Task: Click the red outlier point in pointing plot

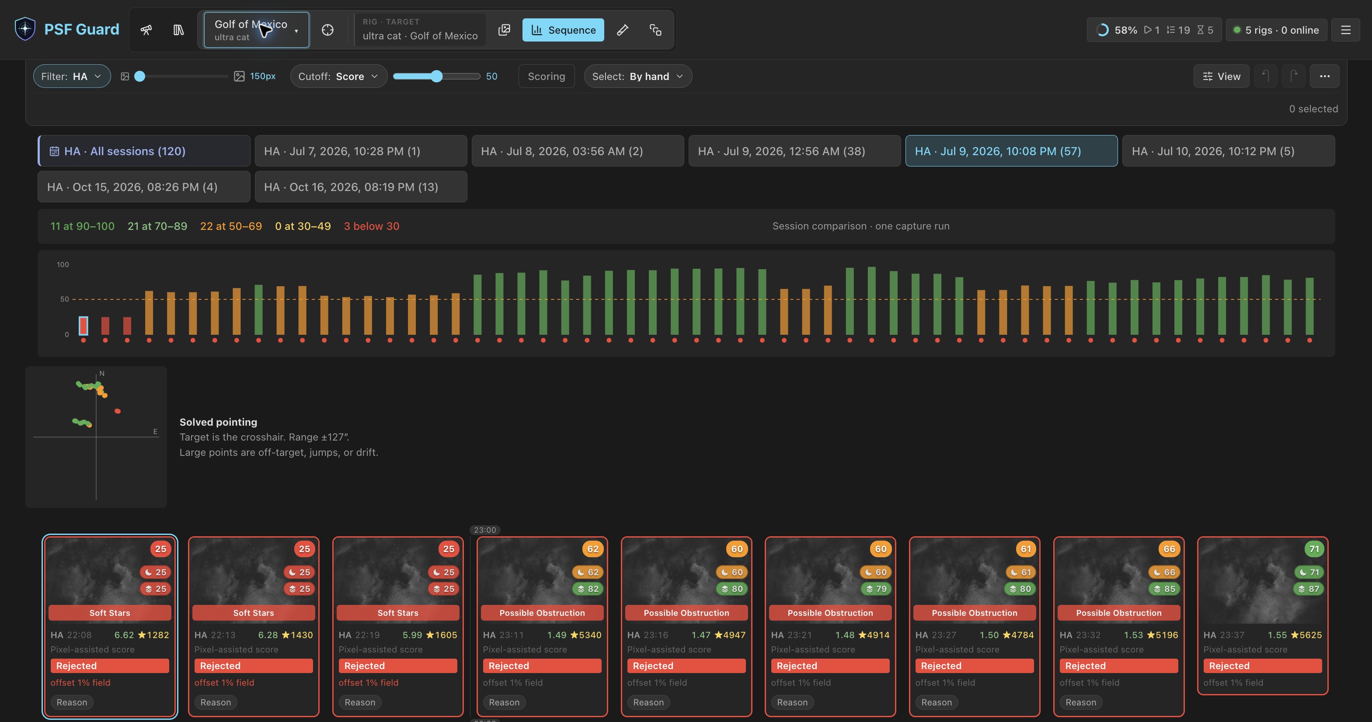Action: (x=118, y=411)
